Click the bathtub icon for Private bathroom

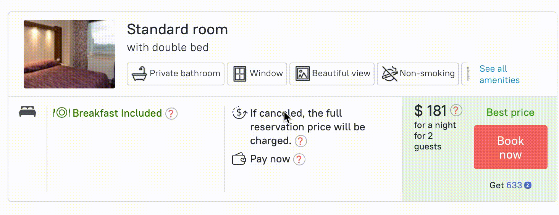pos(139,74)
